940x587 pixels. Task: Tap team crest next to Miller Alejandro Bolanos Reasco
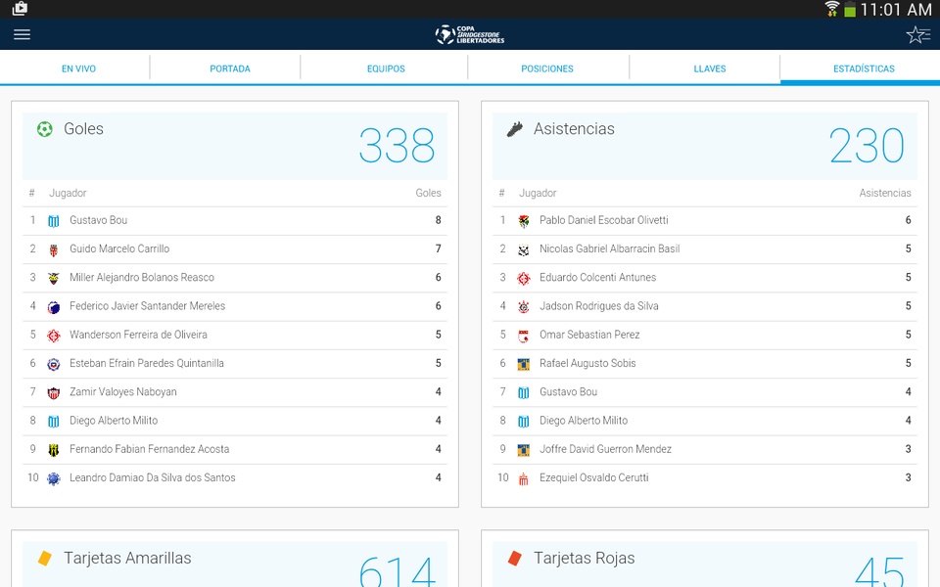click(53, 278)
